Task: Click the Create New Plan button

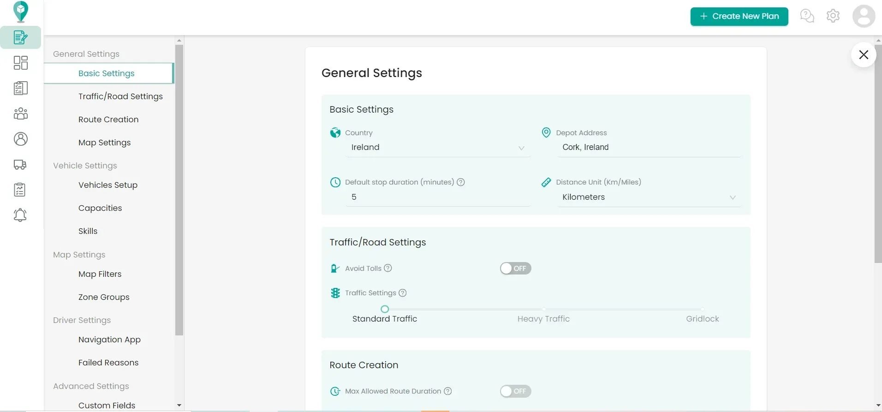Action: (739, 16)
